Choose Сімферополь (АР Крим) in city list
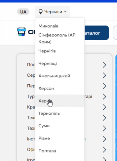The image size is (117, 161). (60, 38)
